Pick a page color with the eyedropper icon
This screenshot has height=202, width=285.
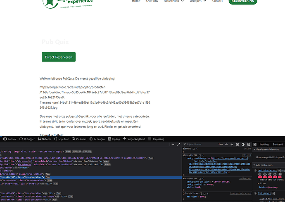point(178,144)
